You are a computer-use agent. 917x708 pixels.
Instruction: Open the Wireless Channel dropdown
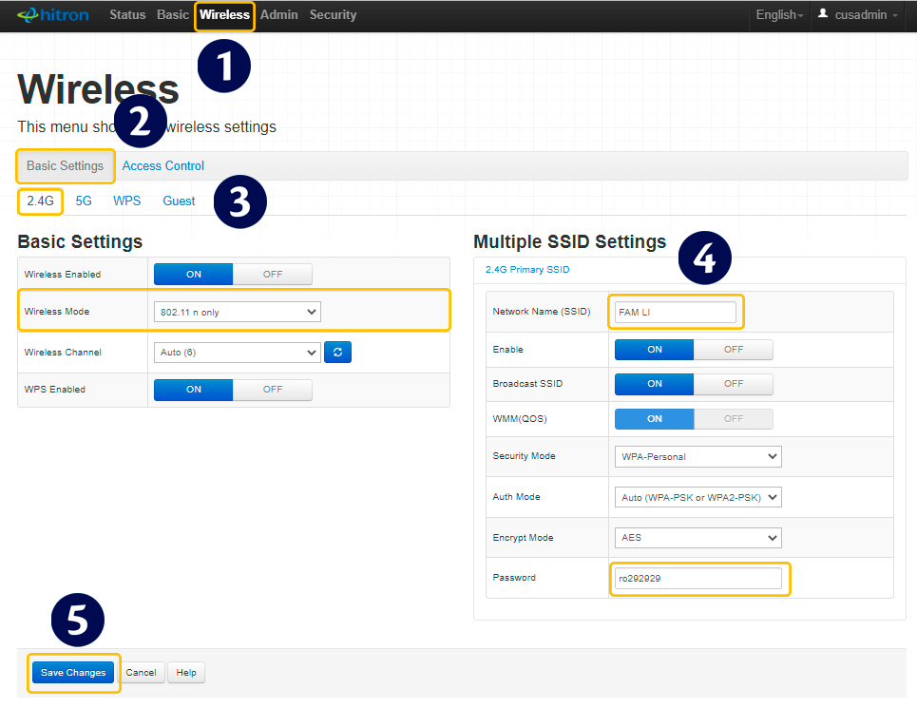point(237,352)
